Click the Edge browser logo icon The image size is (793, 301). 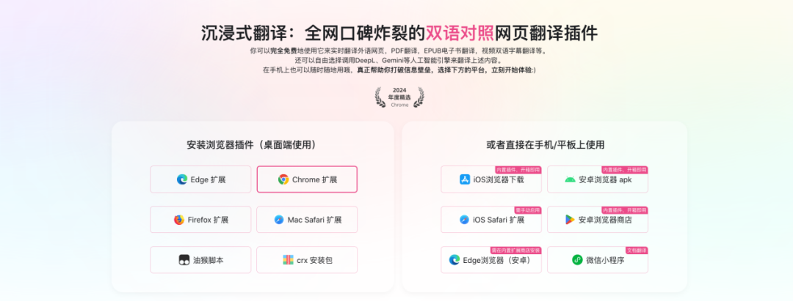point(182,179)
